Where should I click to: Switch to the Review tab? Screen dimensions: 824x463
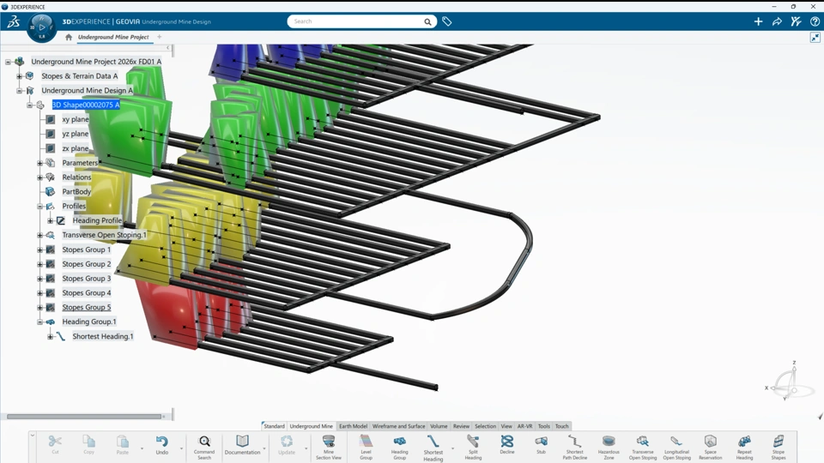[461, 426]
